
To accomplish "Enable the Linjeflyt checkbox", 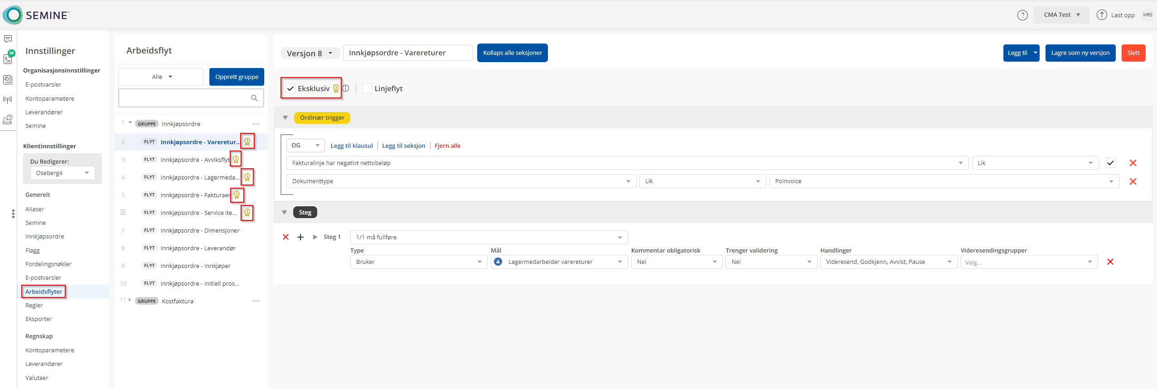I will (x=367, y=88).
